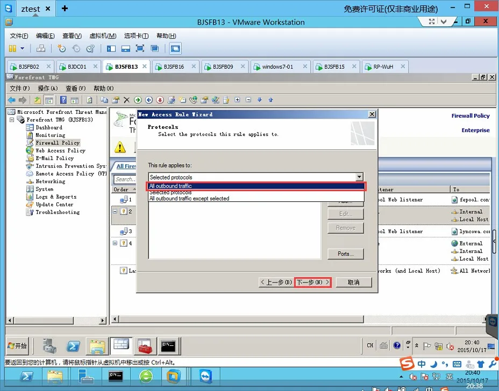Open VMware 编辑(E) menu
The width and height of the screenshot is (499, 391).
[45, 35]
